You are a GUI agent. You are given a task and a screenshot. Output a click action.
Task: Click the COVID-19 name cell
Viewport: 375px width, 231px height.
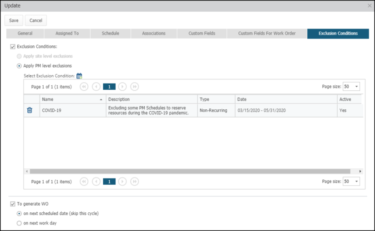point(73,110)
